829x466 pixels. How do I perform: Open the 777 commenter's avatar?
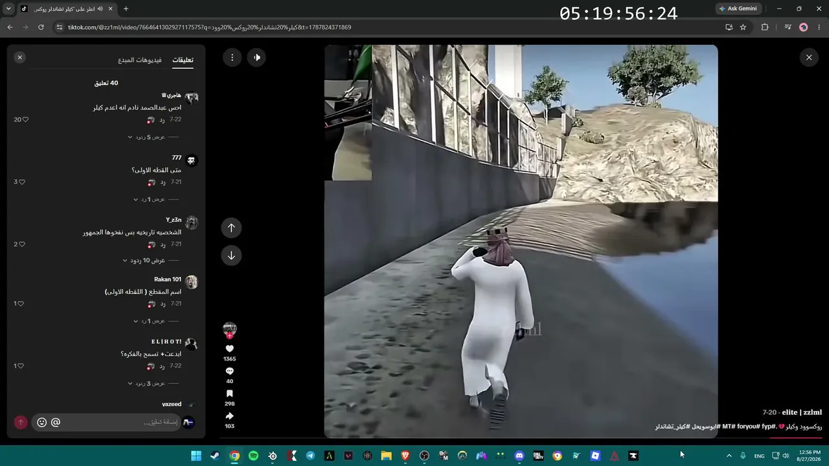(191, 160)
